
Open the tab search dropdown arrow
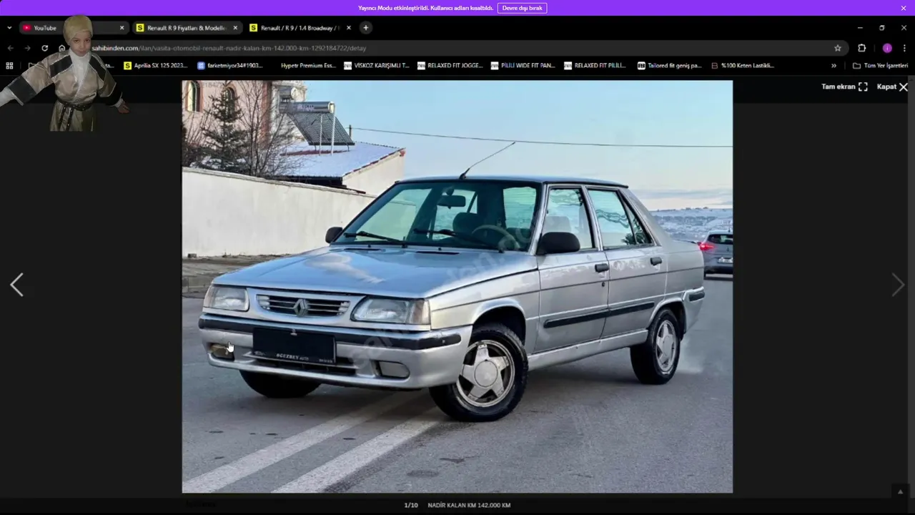[9, 28]
